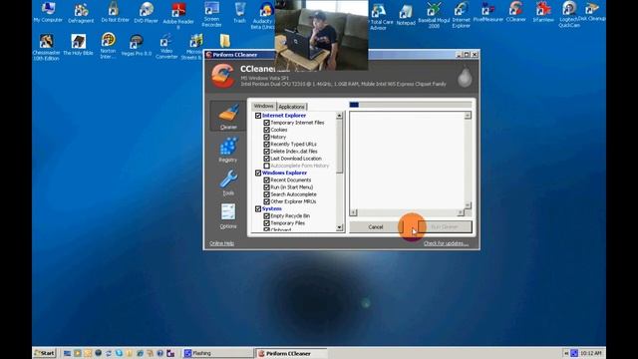Image resolution: width=638 pixels, height=359 pixels.
Task: Click the results pane right scroll arrow
Action: click(x=461, y=212)
